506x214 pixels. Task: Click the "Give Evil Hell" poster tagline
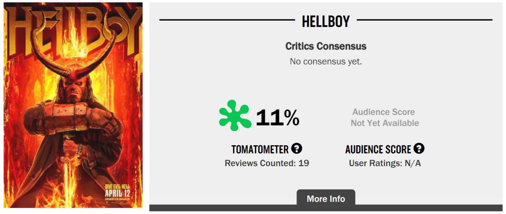tap(117, 186)
